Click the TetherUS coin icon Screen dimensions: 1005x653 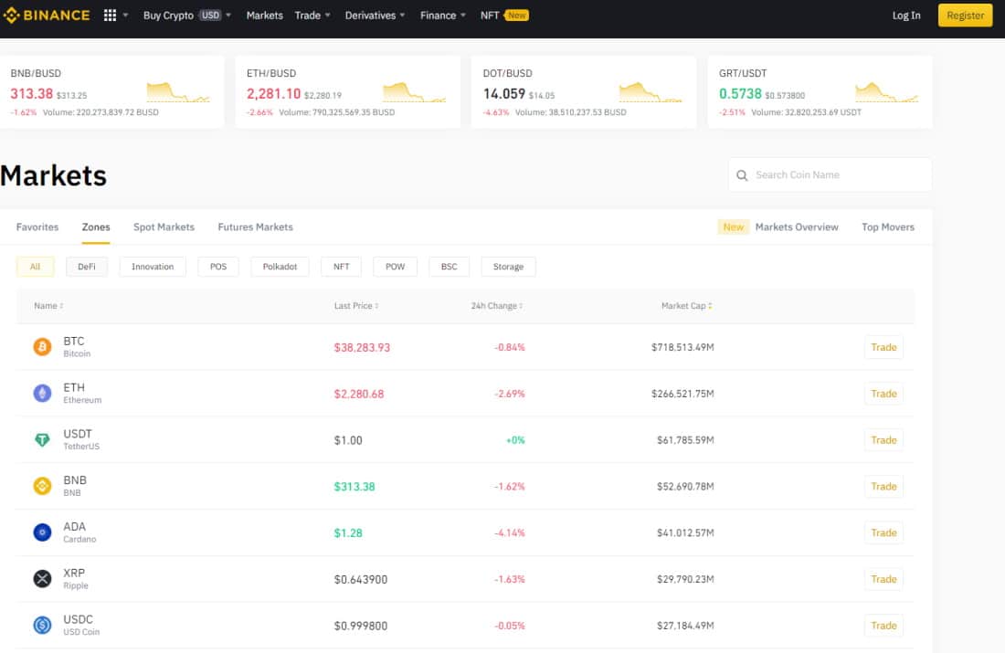click(x=40, y=439)
